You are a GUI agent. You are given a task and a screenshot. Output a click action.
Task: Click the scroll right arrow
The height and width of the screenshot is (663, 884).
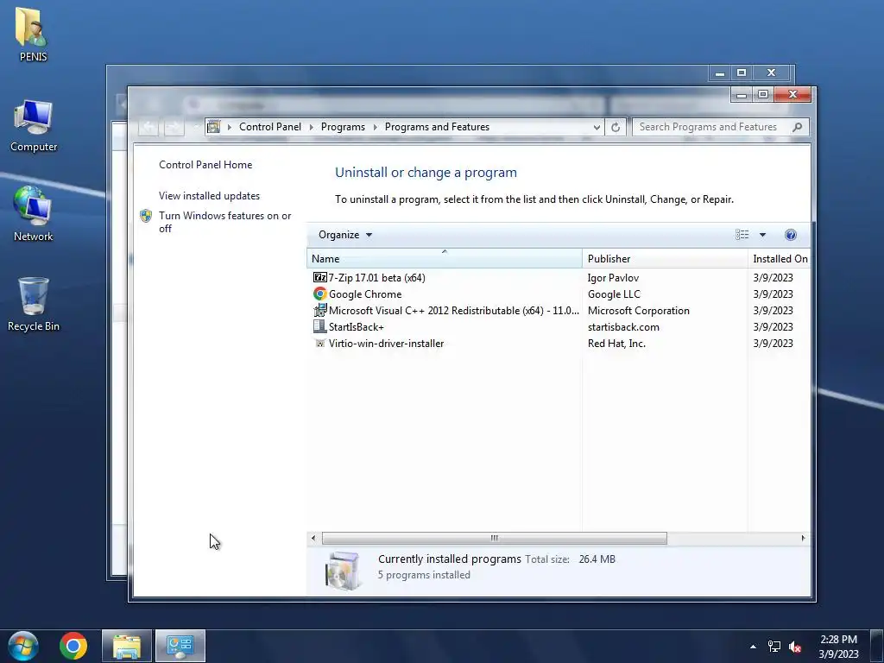[803, 538]
